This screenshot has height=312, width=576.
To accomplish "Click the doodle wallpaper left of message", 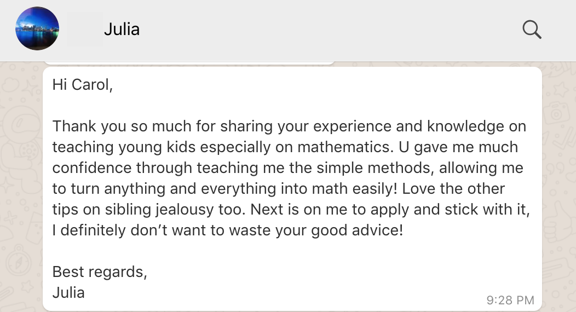I will pos(21,183).
